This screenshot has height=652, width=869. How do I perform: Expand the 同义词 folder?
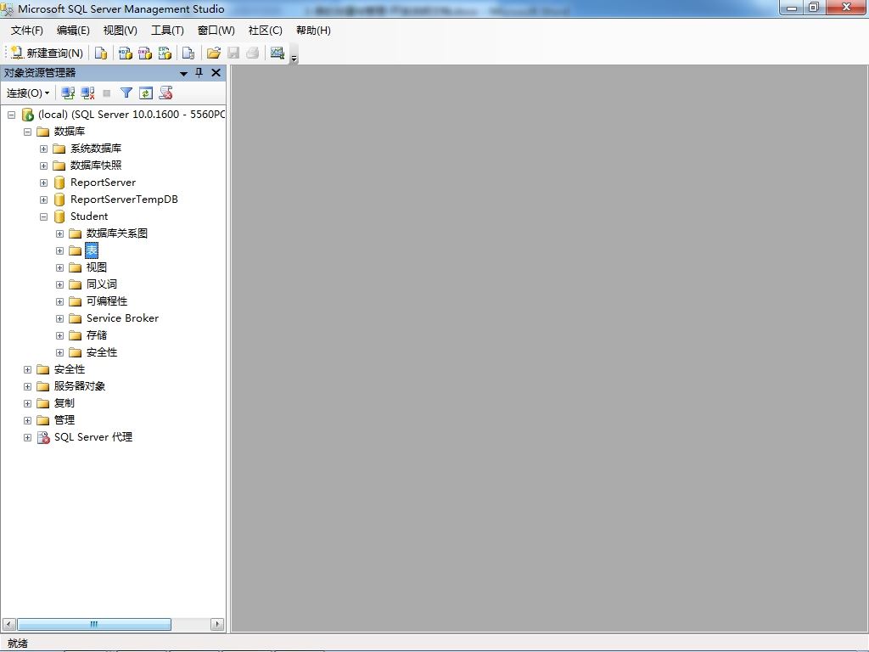pos(59,285)
